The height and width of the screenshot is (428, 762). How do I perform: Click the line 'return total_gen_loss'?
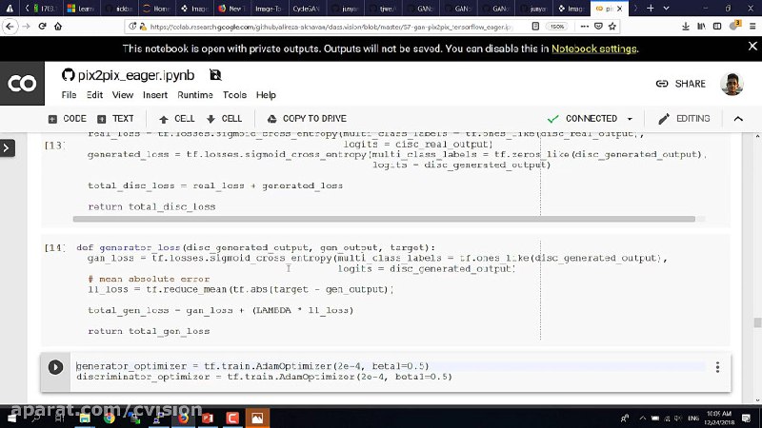point(149,331)
